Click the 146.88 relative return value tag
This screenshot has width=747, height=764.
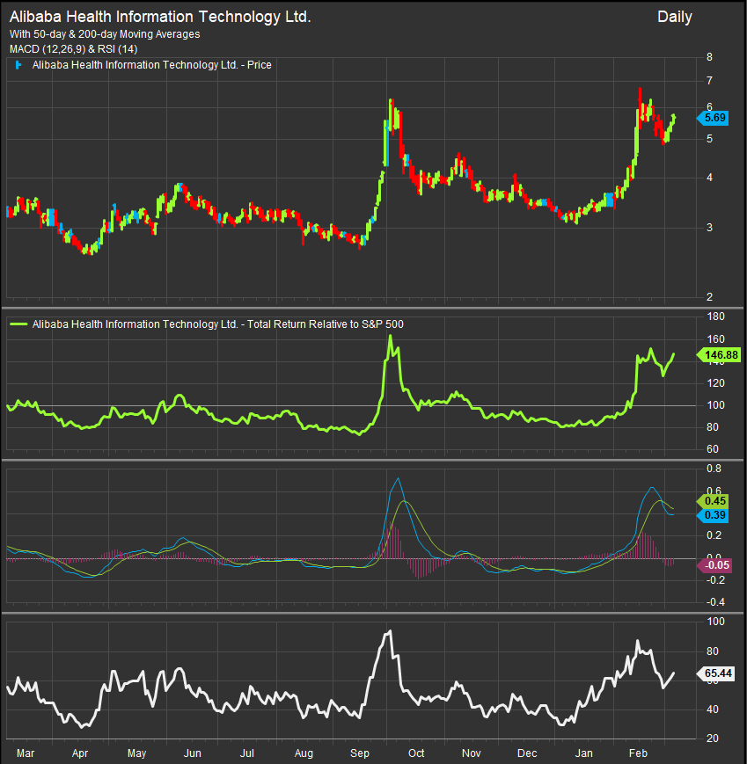tap(719, 354)
